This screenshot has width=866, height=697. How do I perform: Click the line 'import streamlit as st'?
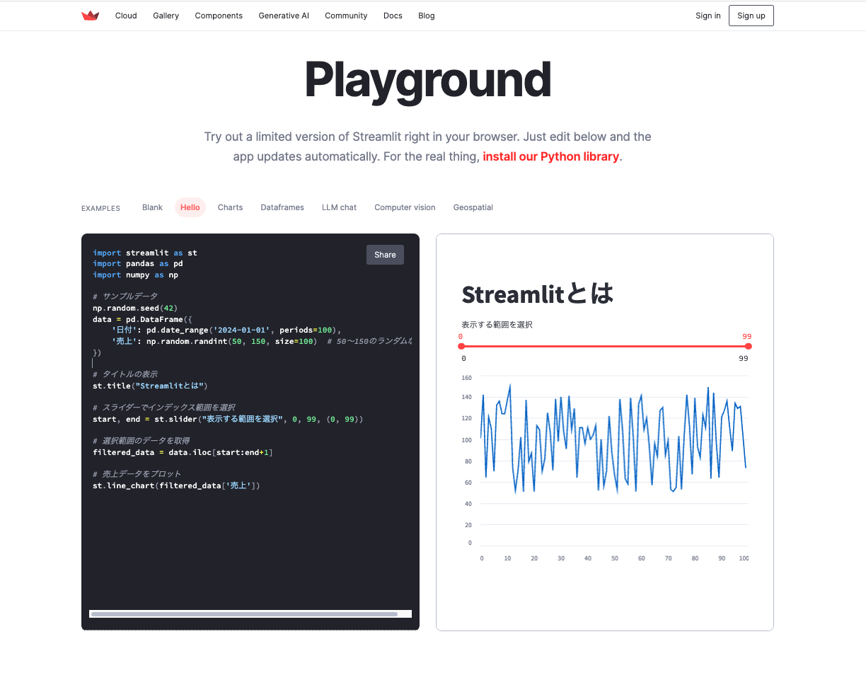tap(145, 253)
